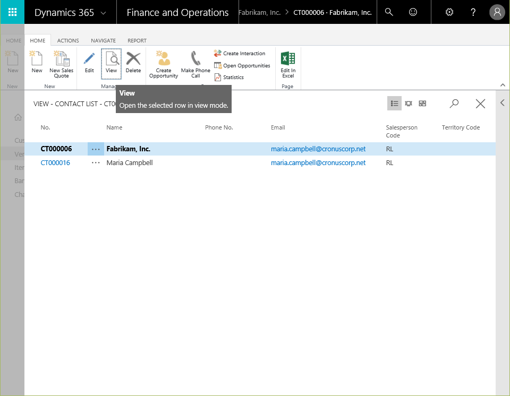This screenshot has height=396, width=510.
Task: Open the app launcher waffle icon
Action: pos(12,12)
